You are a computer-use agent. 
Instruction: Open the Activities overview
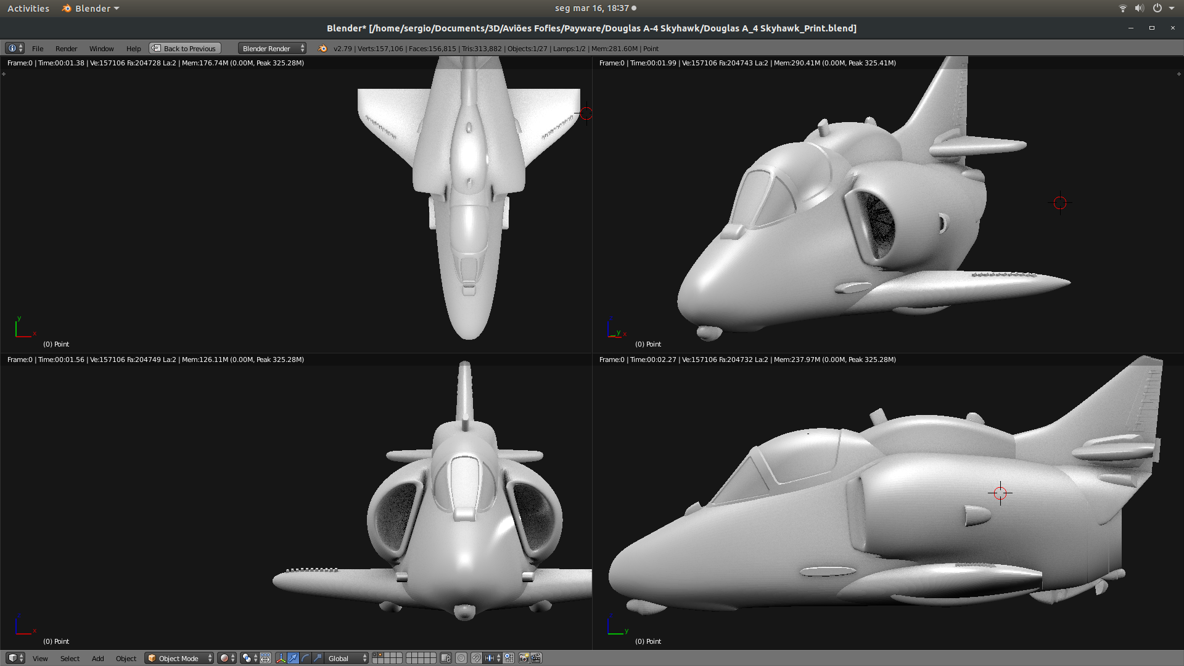click(x=28, y=8)
